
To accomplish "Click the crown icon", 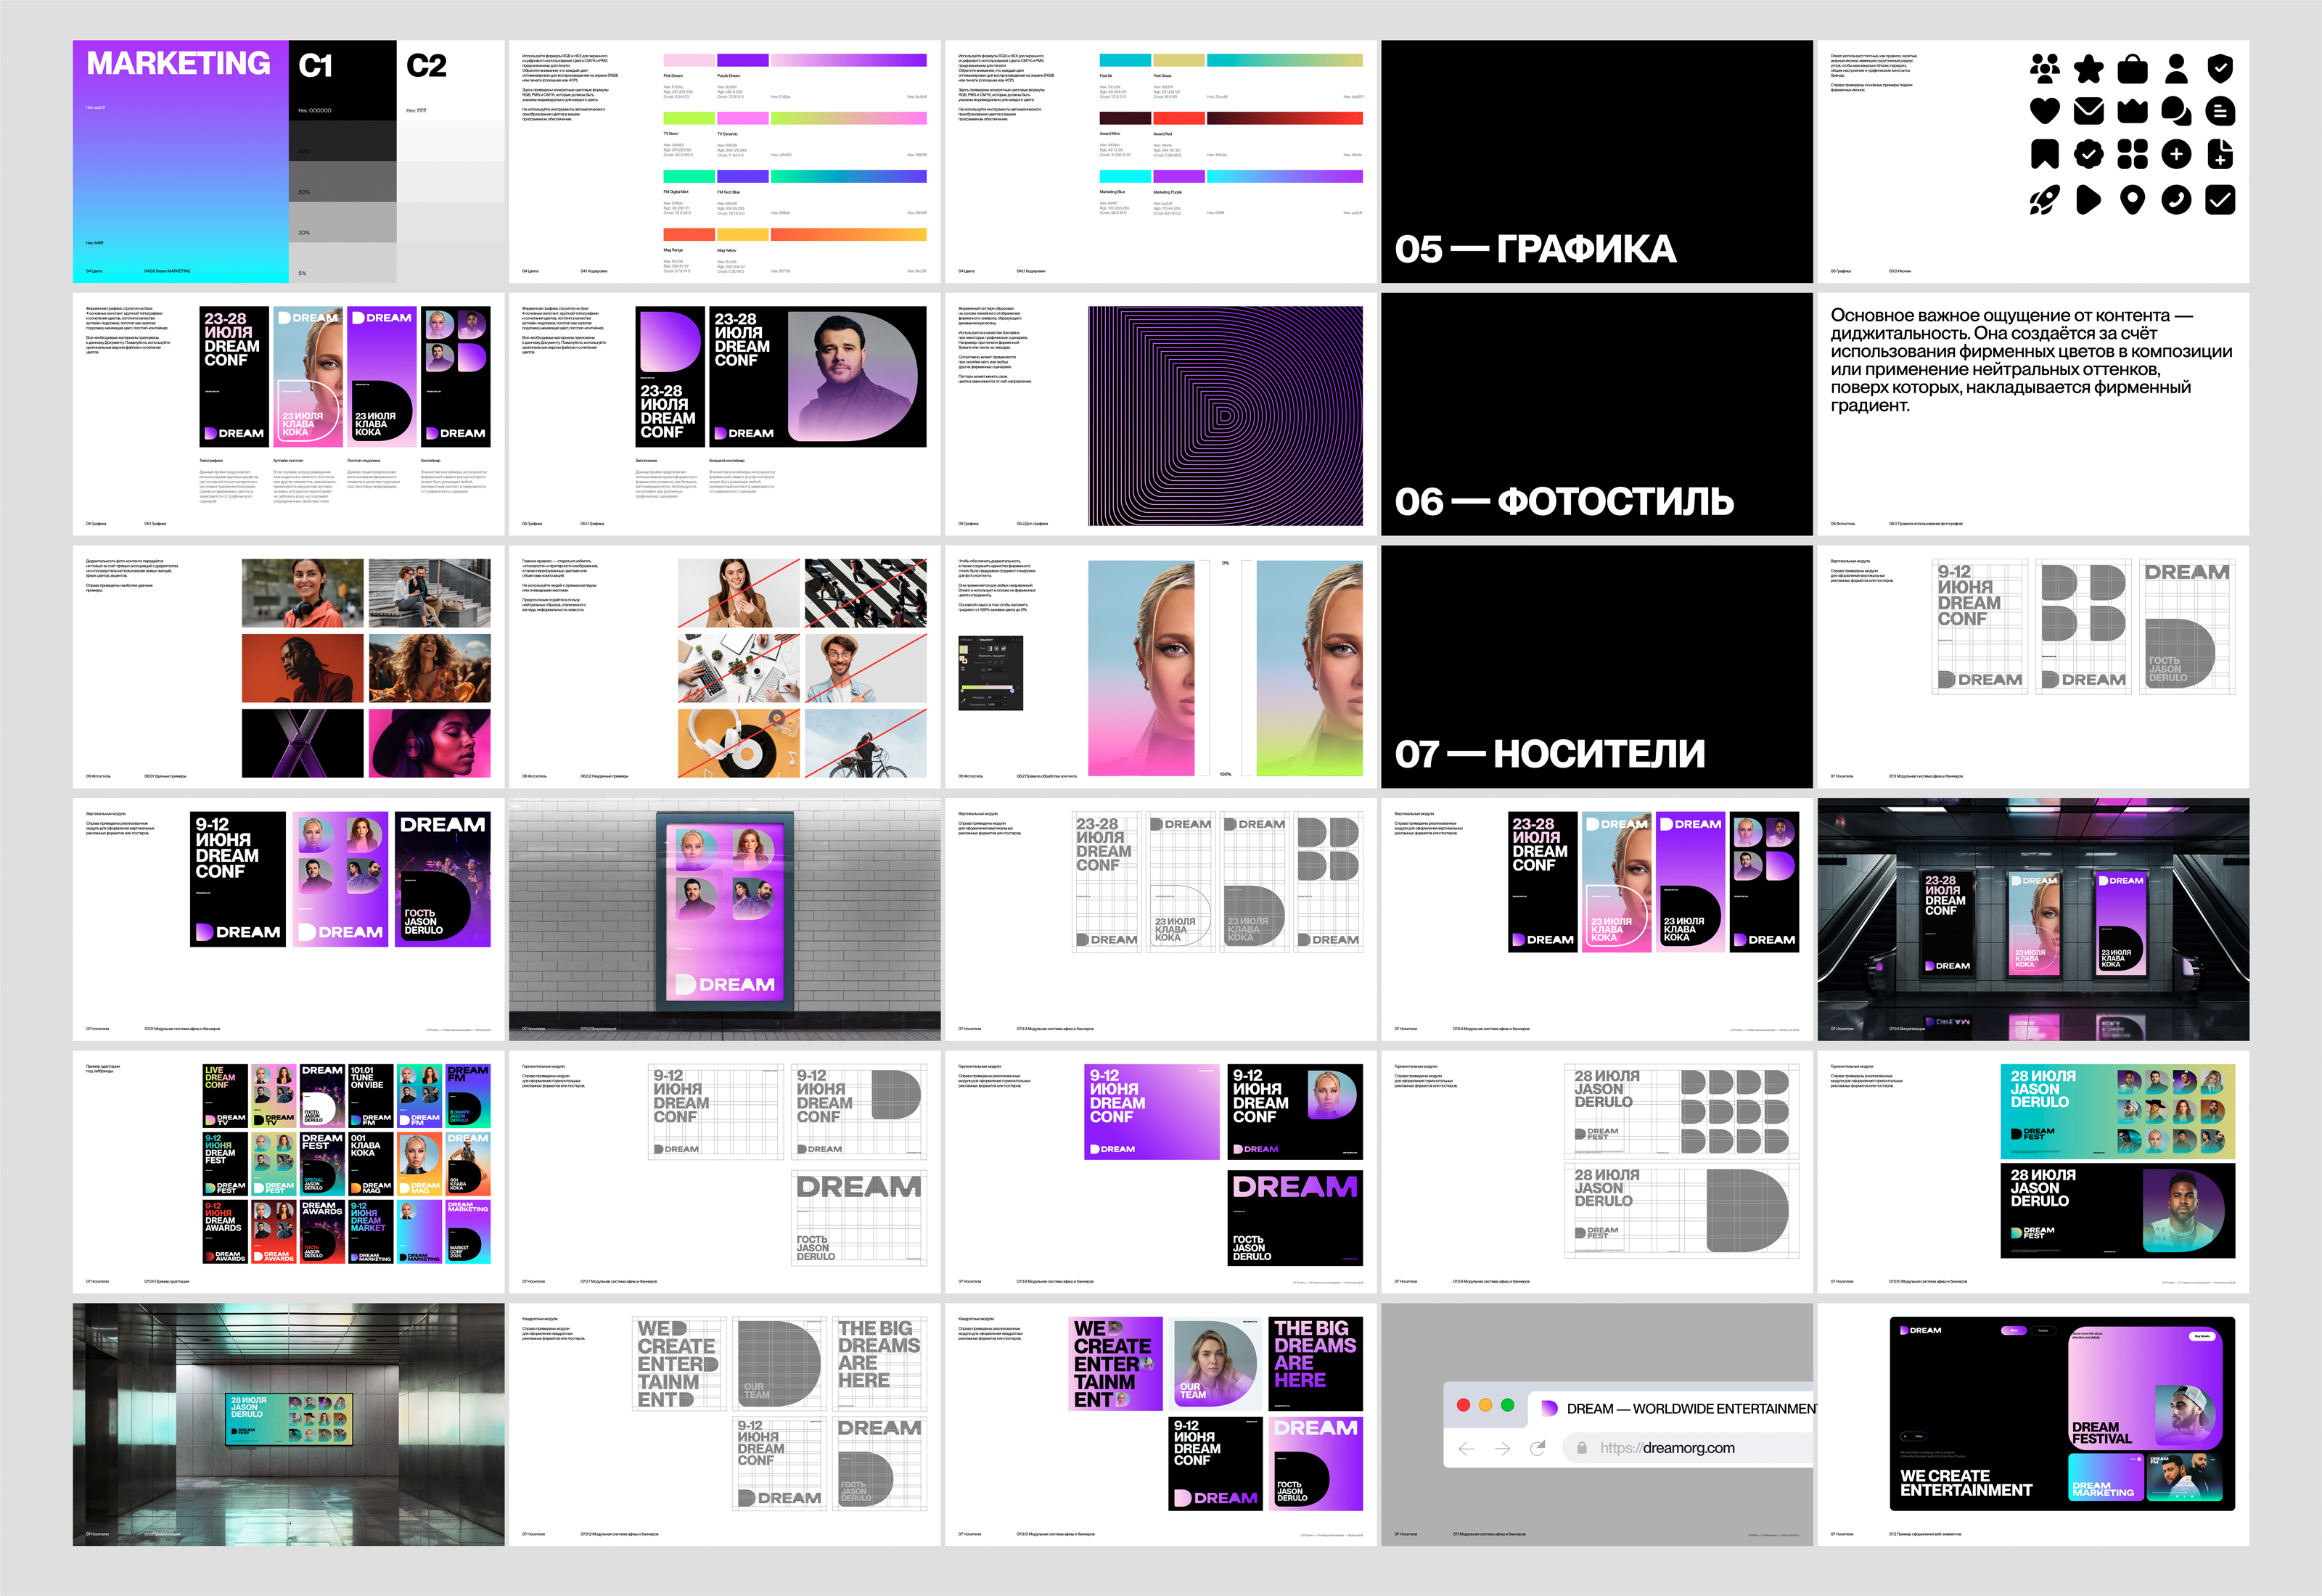I will 2132,111.
